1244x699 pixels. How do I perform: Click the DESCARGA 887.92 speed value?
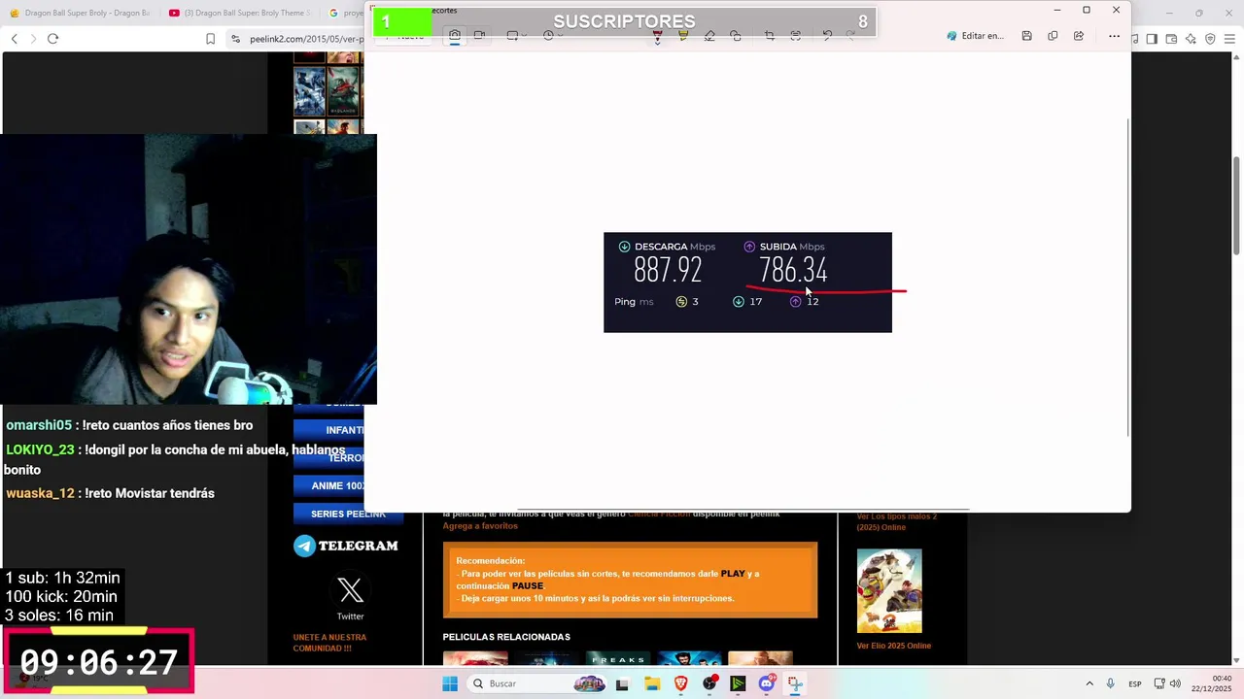[668, 270]
